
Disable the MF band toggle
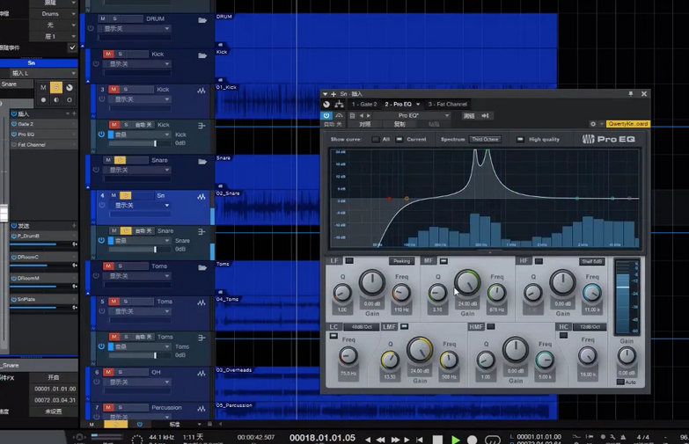pos(443,261)
